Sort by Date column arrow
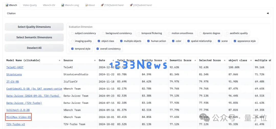 [x=113, y=60]
